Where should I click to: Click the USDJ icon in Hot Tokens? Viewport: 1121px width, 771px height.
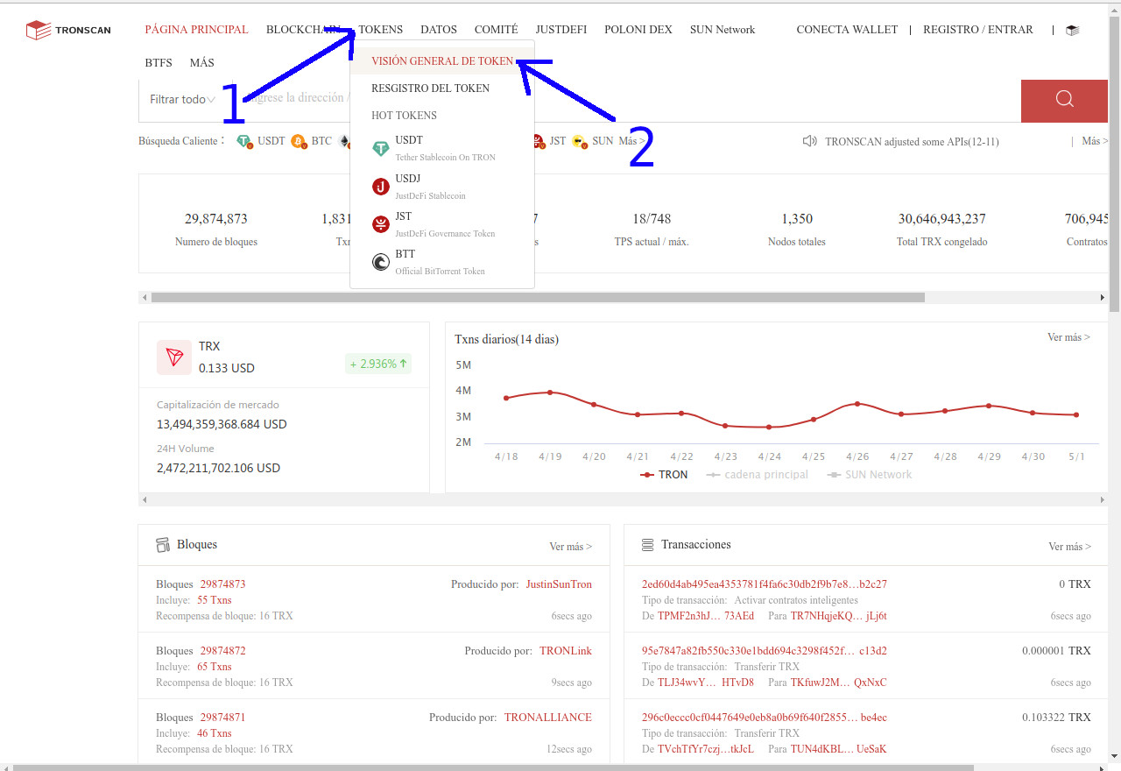coord(381,186)
